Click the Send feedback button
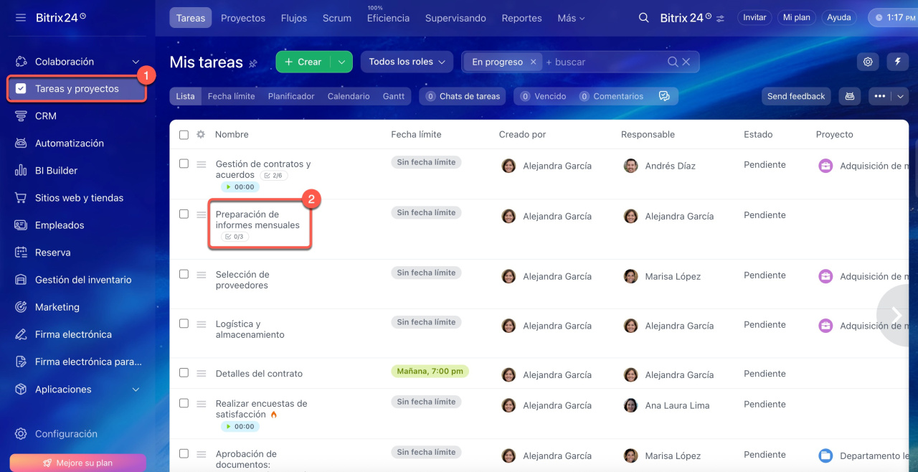Screen dimensions: 918x472 [x=796, y=96]
